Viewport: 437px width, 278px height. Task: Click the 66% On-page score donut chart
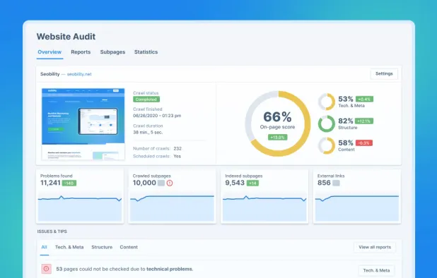pyautogui.click(x=278, y=123)
